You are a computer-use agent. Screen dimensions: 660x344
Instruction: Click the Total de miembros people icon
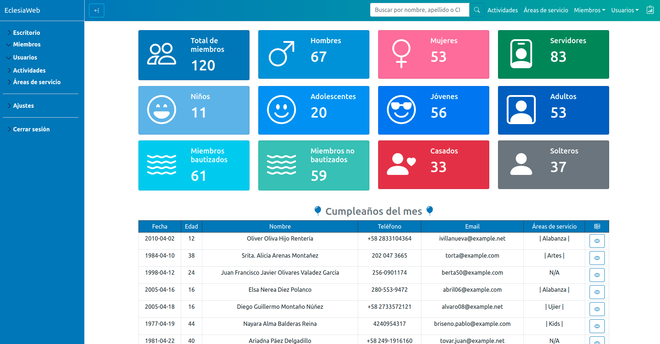pos(162,54)
